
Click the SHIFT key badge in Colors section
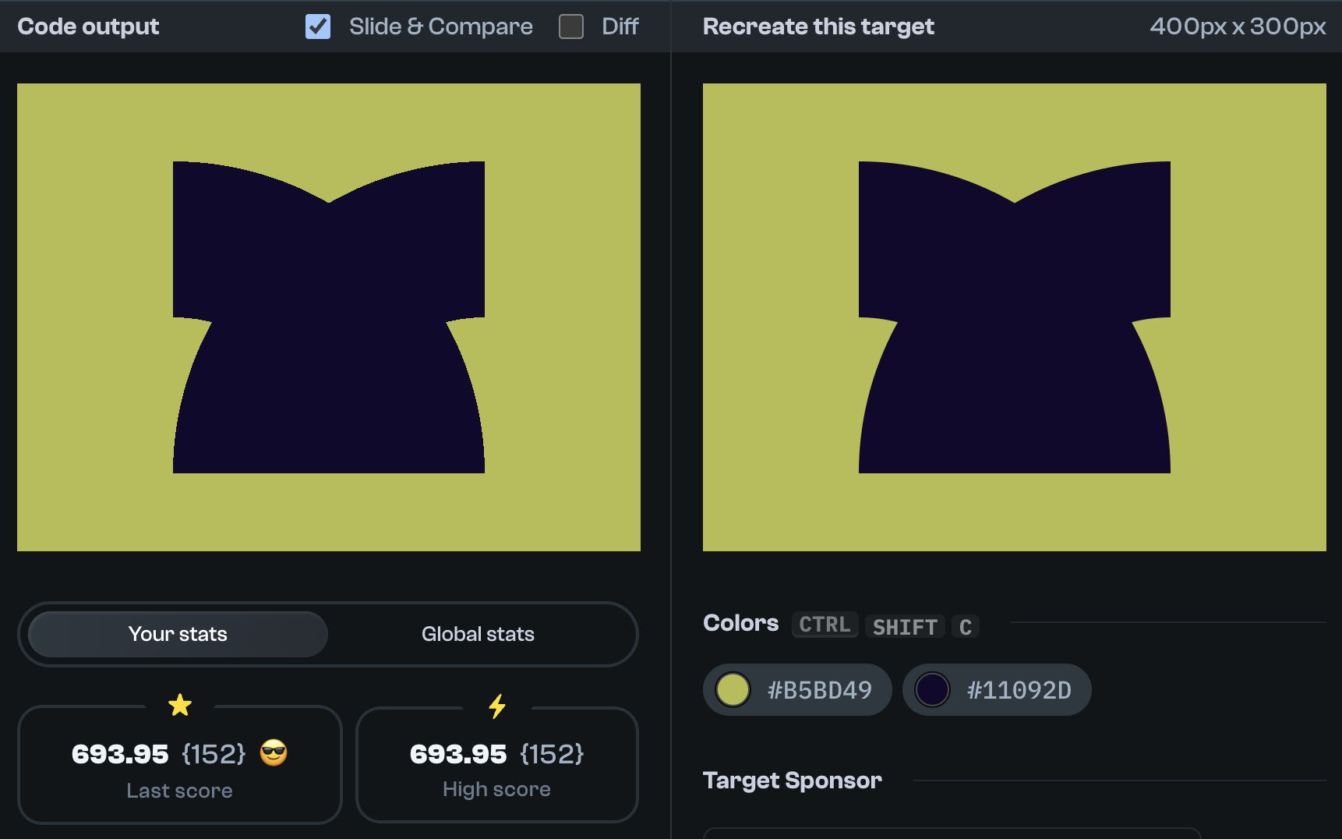coord(904,626)
